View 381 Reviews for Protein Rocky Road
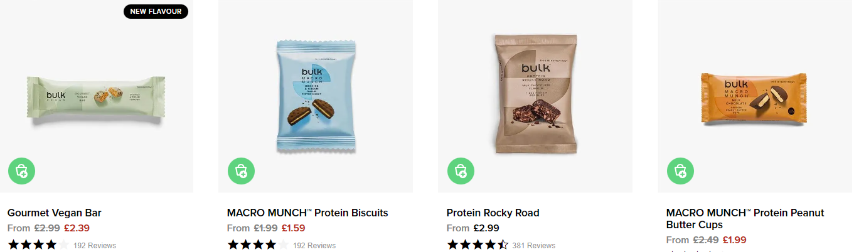This screenshot has height=252, width=854. 534,245
